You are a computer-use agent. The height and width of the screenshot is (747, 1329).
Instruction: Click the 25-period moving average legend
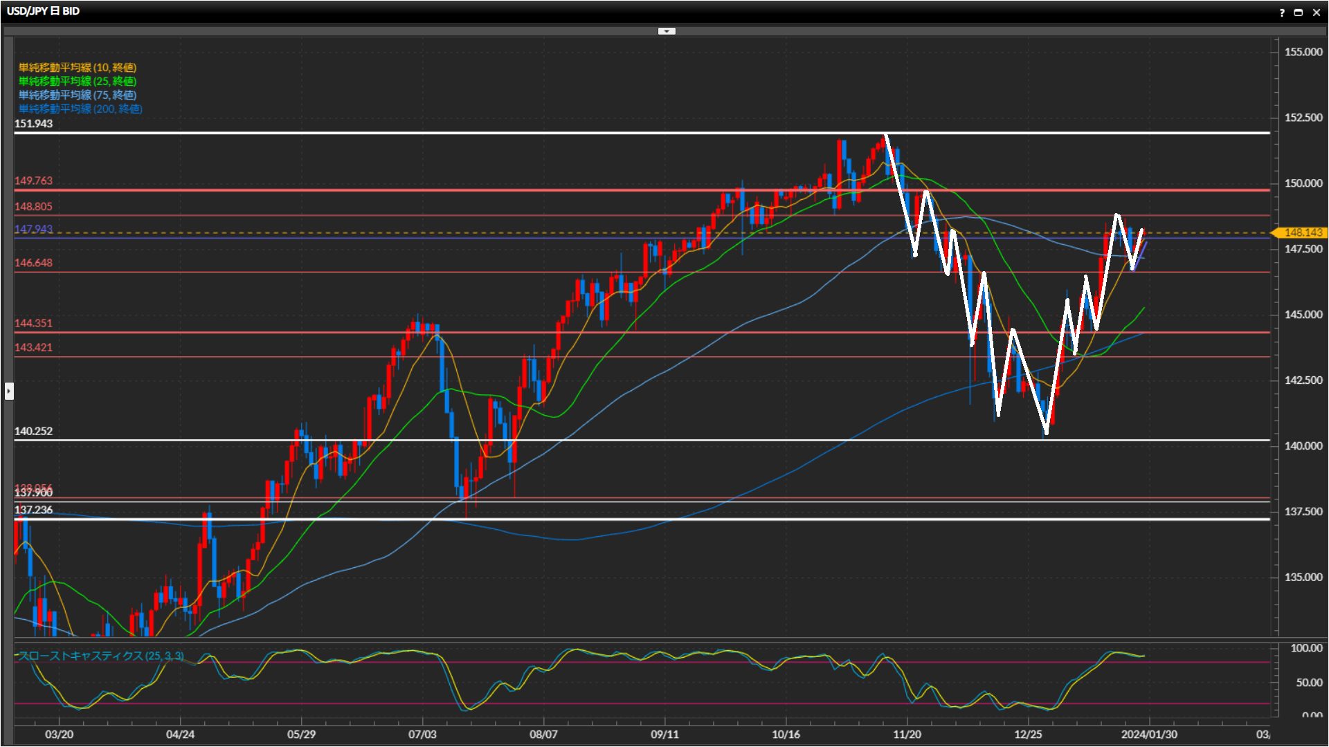[78, 81]
